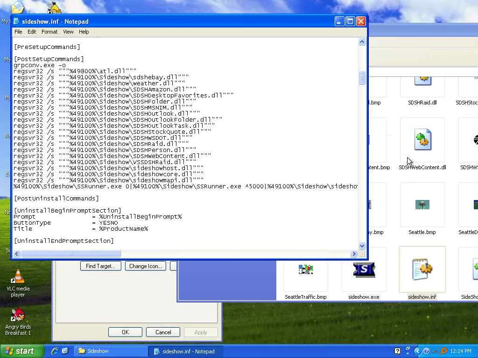Open the Edit menu in Notepad
The width and height of the screenshot is (478, 358).
(31, 32)
